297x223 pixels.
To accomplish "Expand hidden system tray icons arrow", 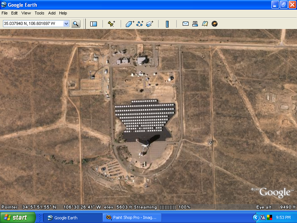I will 256,217.
